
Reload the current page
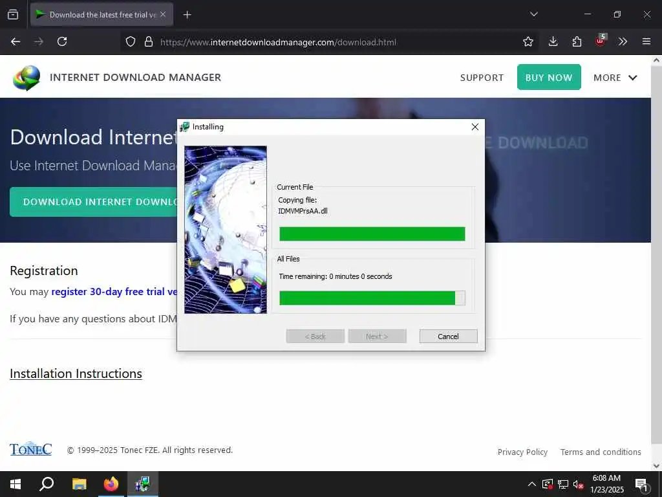[62, 41]
